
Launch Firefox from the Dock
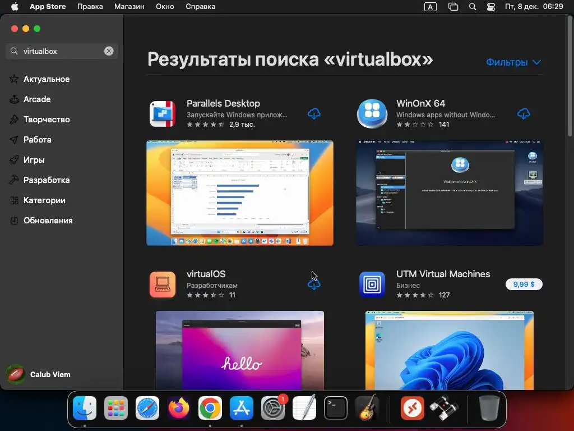coord(179,408)
